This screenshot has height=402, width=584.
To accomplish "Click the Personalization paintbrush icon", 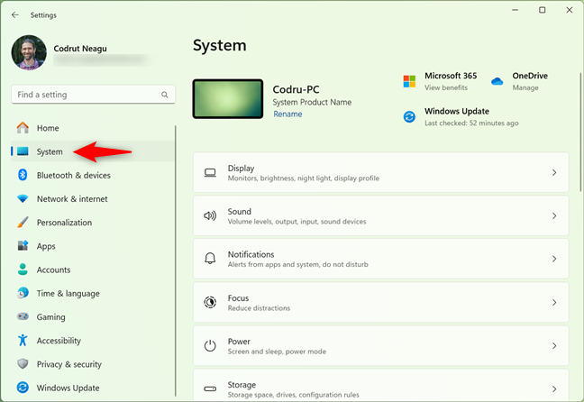I will (x=23, y=222).
